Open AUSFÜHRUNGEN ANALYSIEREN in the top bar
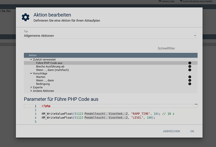The image size is (216, 147). tap(196, 1)
